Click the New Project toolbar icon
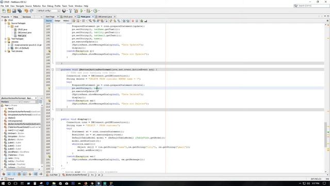Image resolution: width=330 pixels, height=186 pixels. [9, 11]
